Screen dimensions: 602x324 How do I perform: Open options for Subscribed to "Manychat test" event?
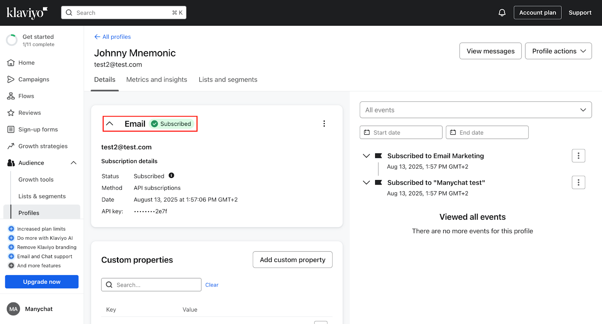(x=578, y=183)
